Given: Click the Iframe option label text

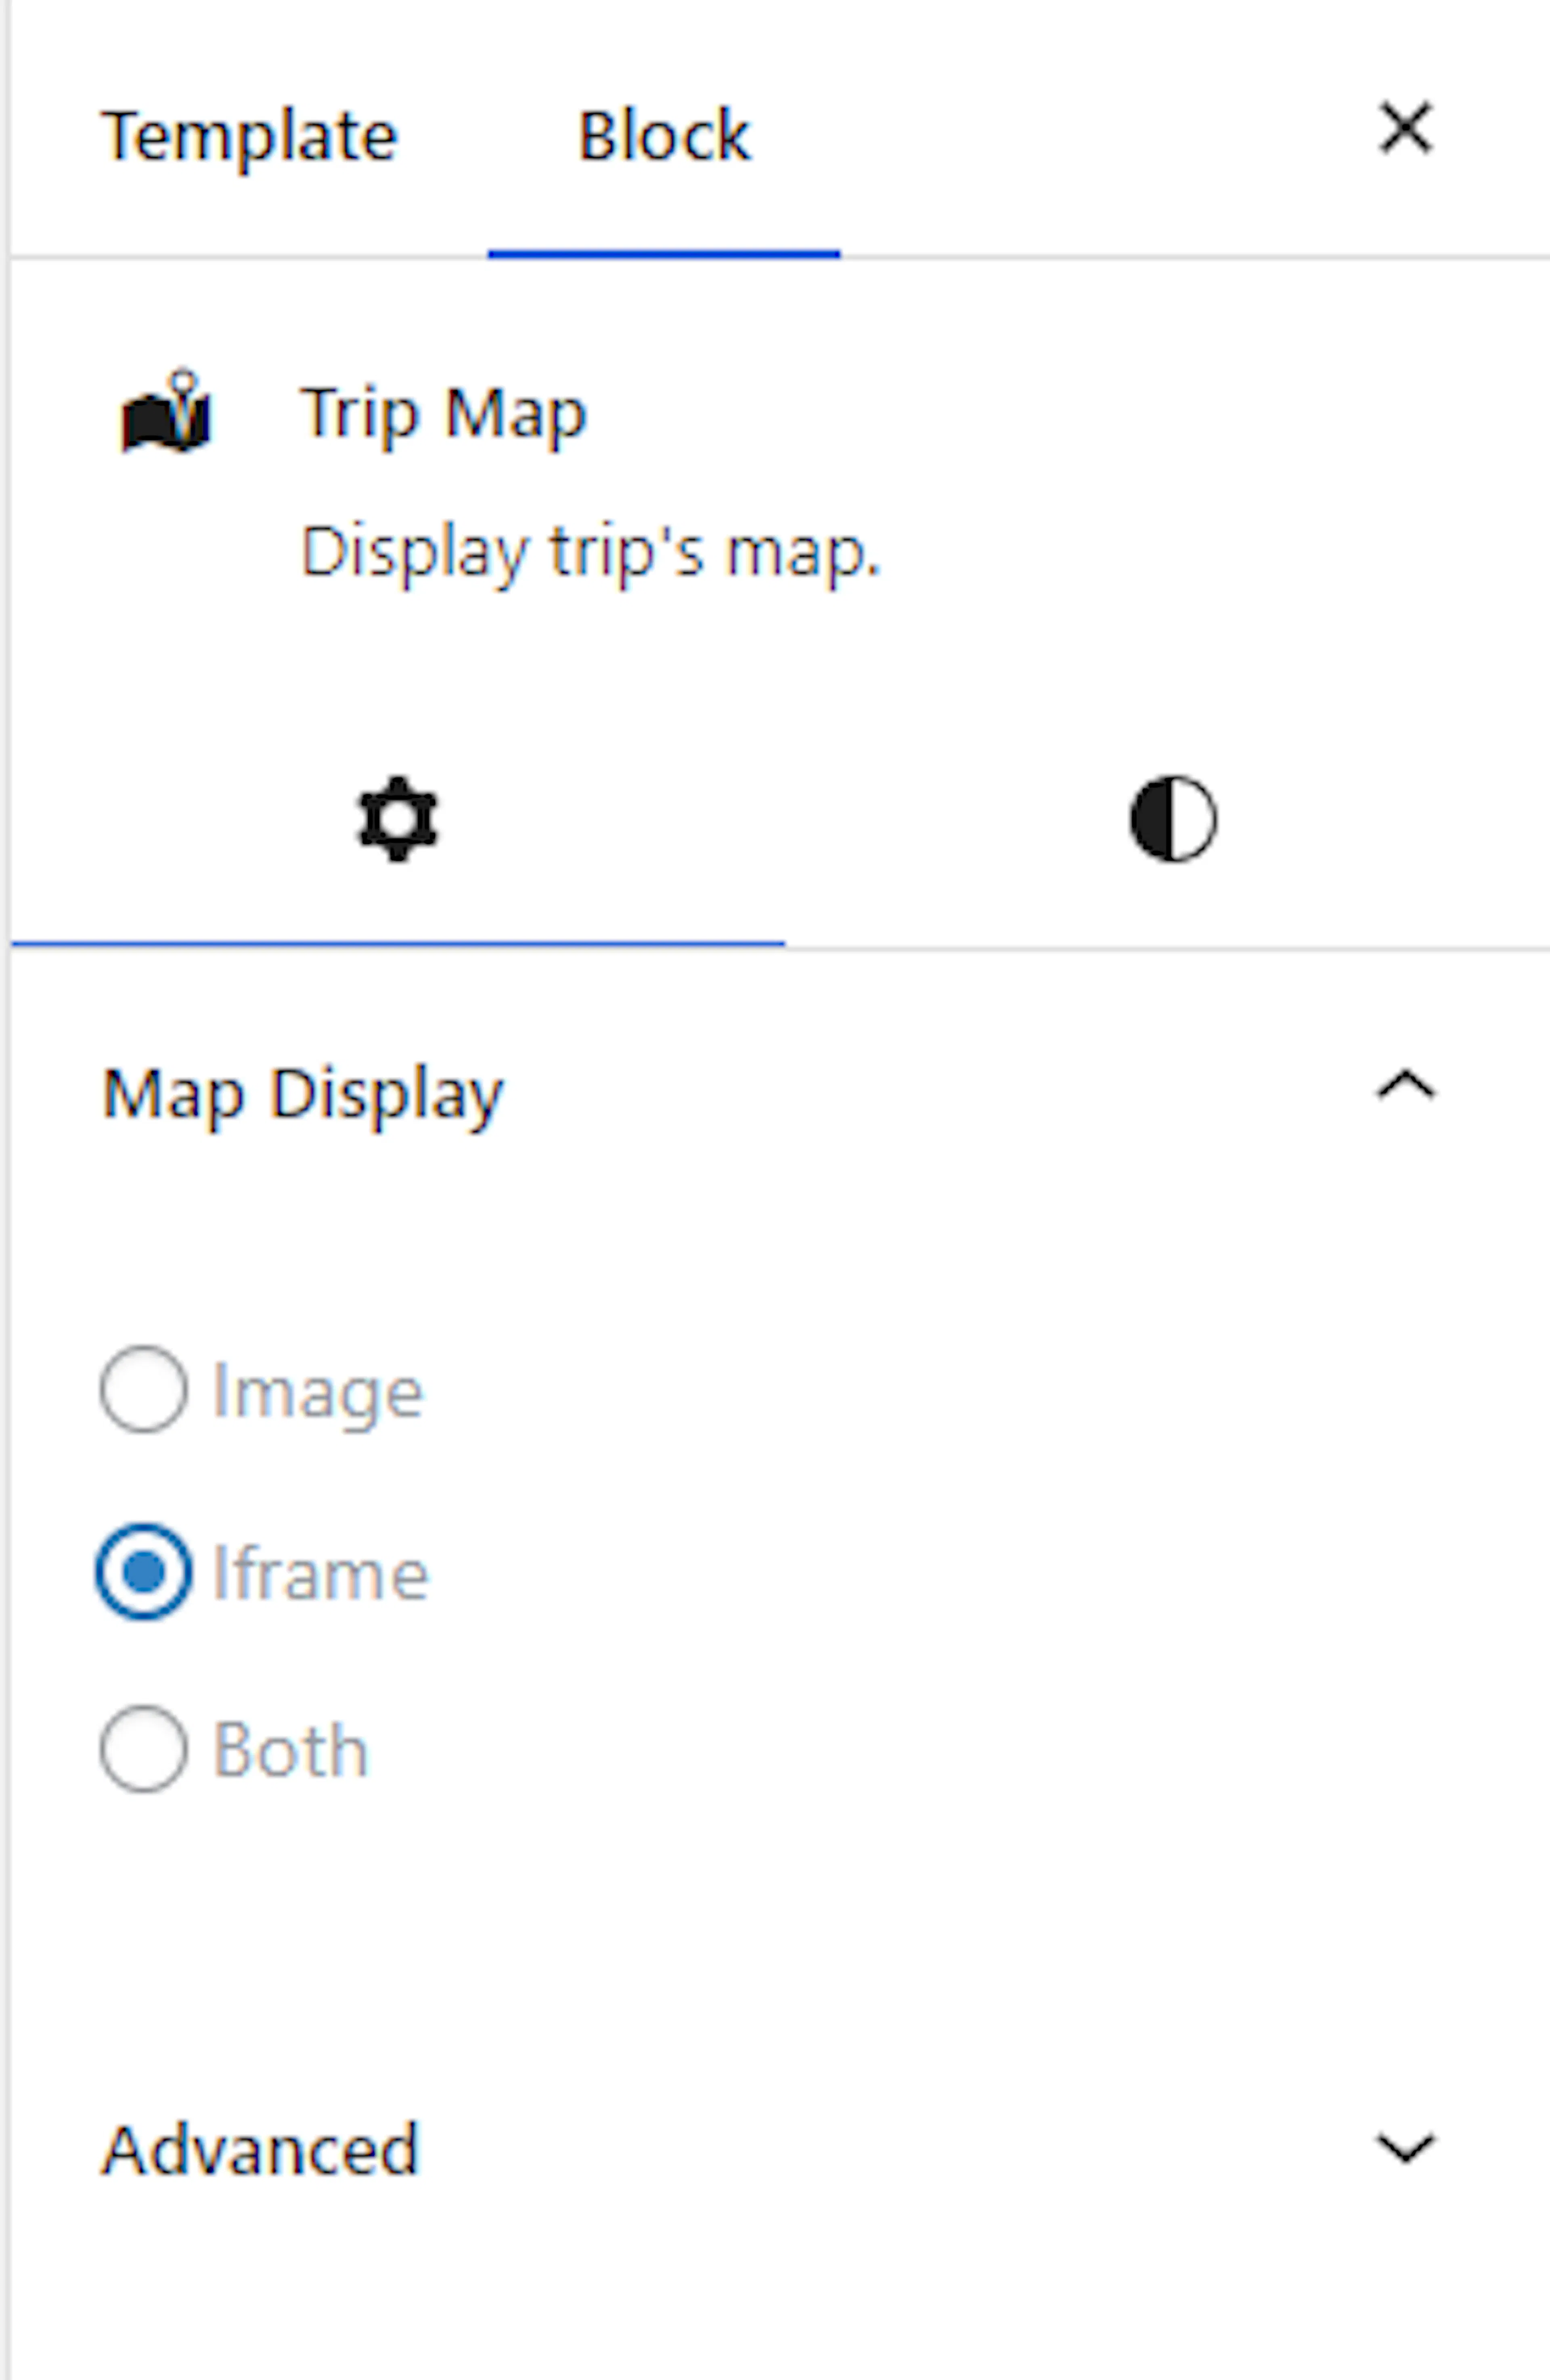Looking at the screenshot, I should (321, 1573).
